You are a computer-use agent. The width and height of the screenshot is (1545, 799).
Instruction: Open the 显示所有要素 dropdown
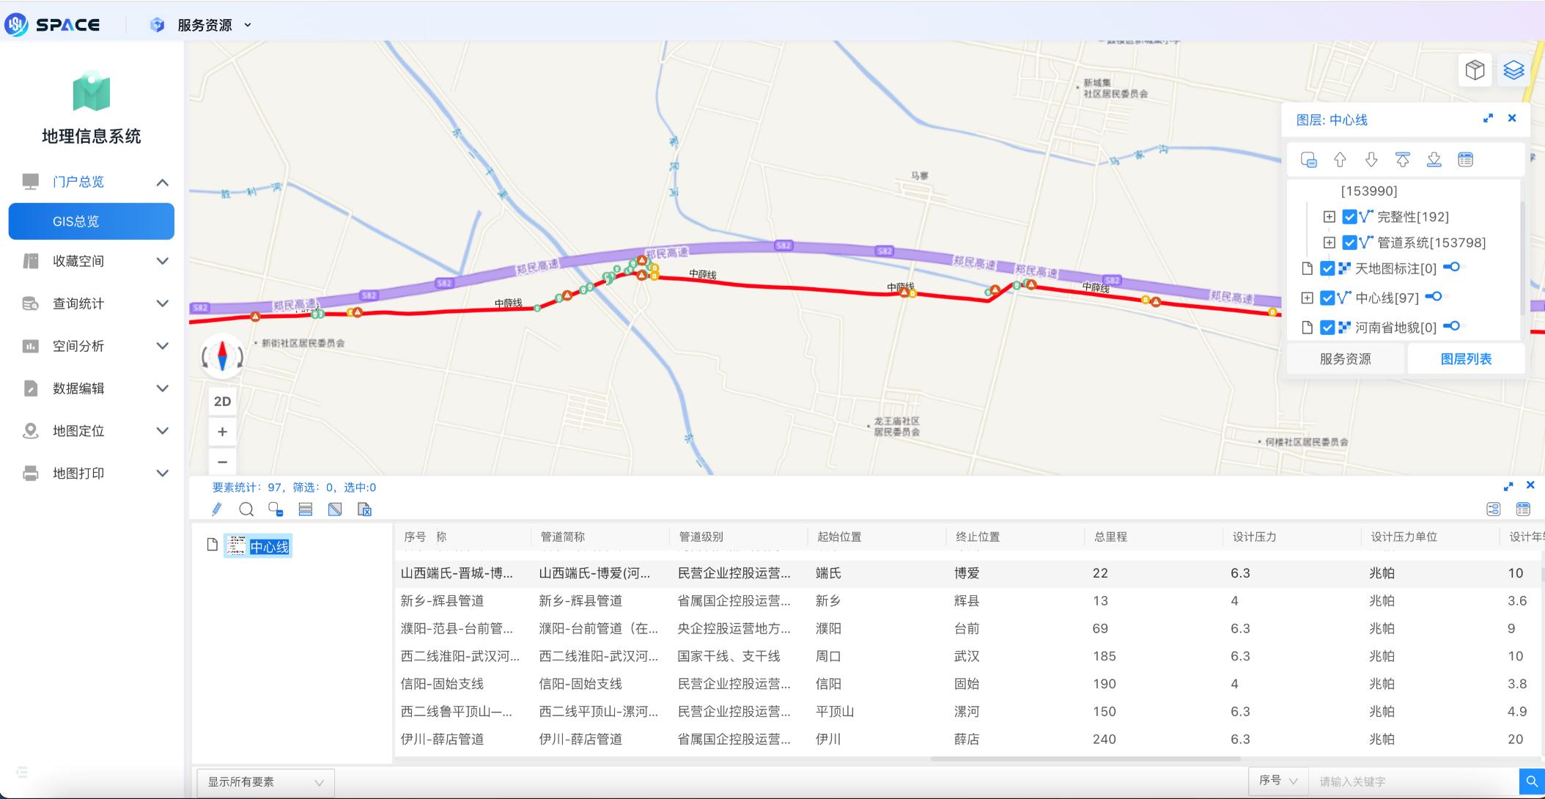coord(265,782)
